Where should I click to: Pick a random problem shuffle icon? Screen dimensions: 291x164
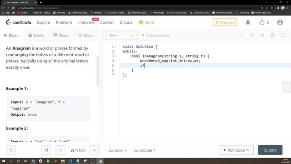pyautogui.click(x=46, y=150)
